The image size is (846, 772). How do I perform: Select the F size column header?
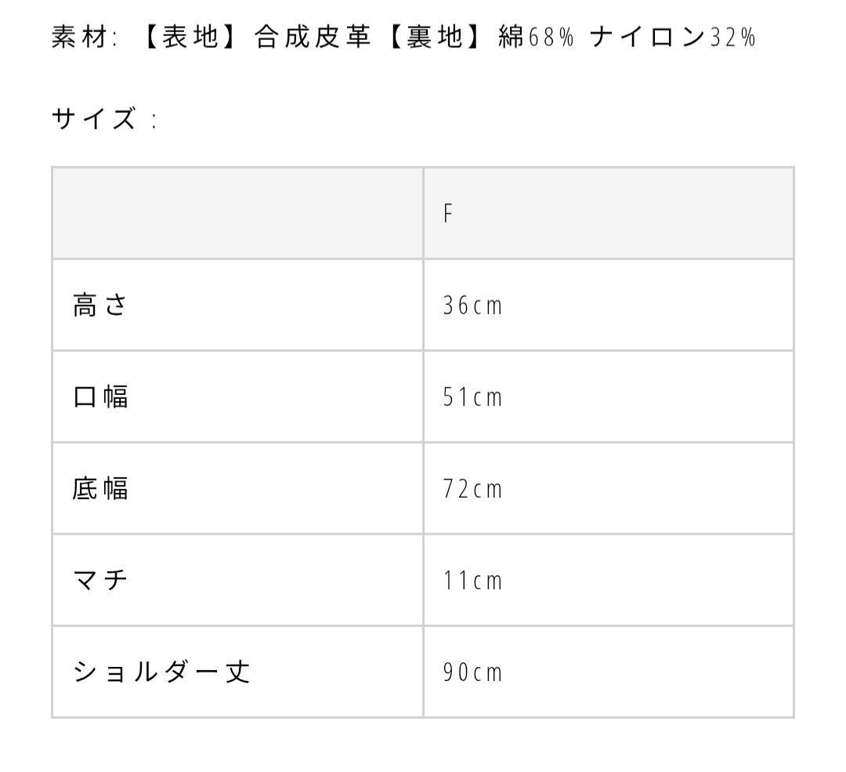[x=448, y=214]
